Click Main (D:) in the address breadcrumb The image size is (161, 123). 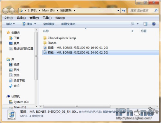pos(48,11)
